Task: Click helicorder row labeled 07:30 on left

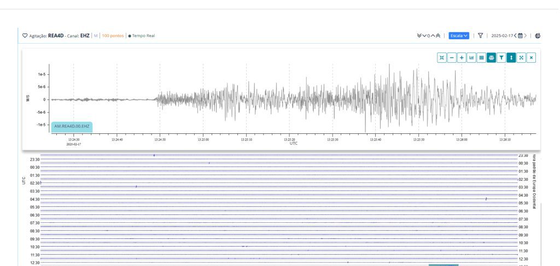Action: pos(279,223)
